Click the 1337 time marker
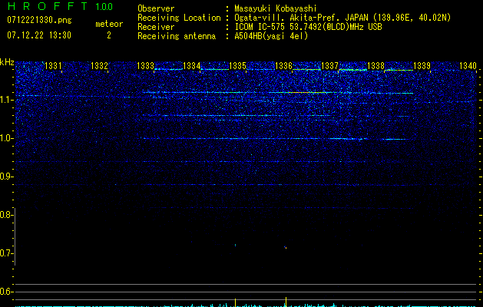Image resolution: width=483 pixels, height=307 pixels. click(x=329, y=66)
